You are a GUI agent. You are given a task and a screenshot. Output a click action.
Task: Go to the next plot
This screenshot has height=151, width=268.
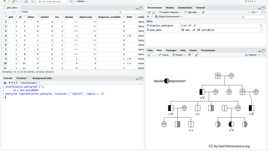[154, 55]
